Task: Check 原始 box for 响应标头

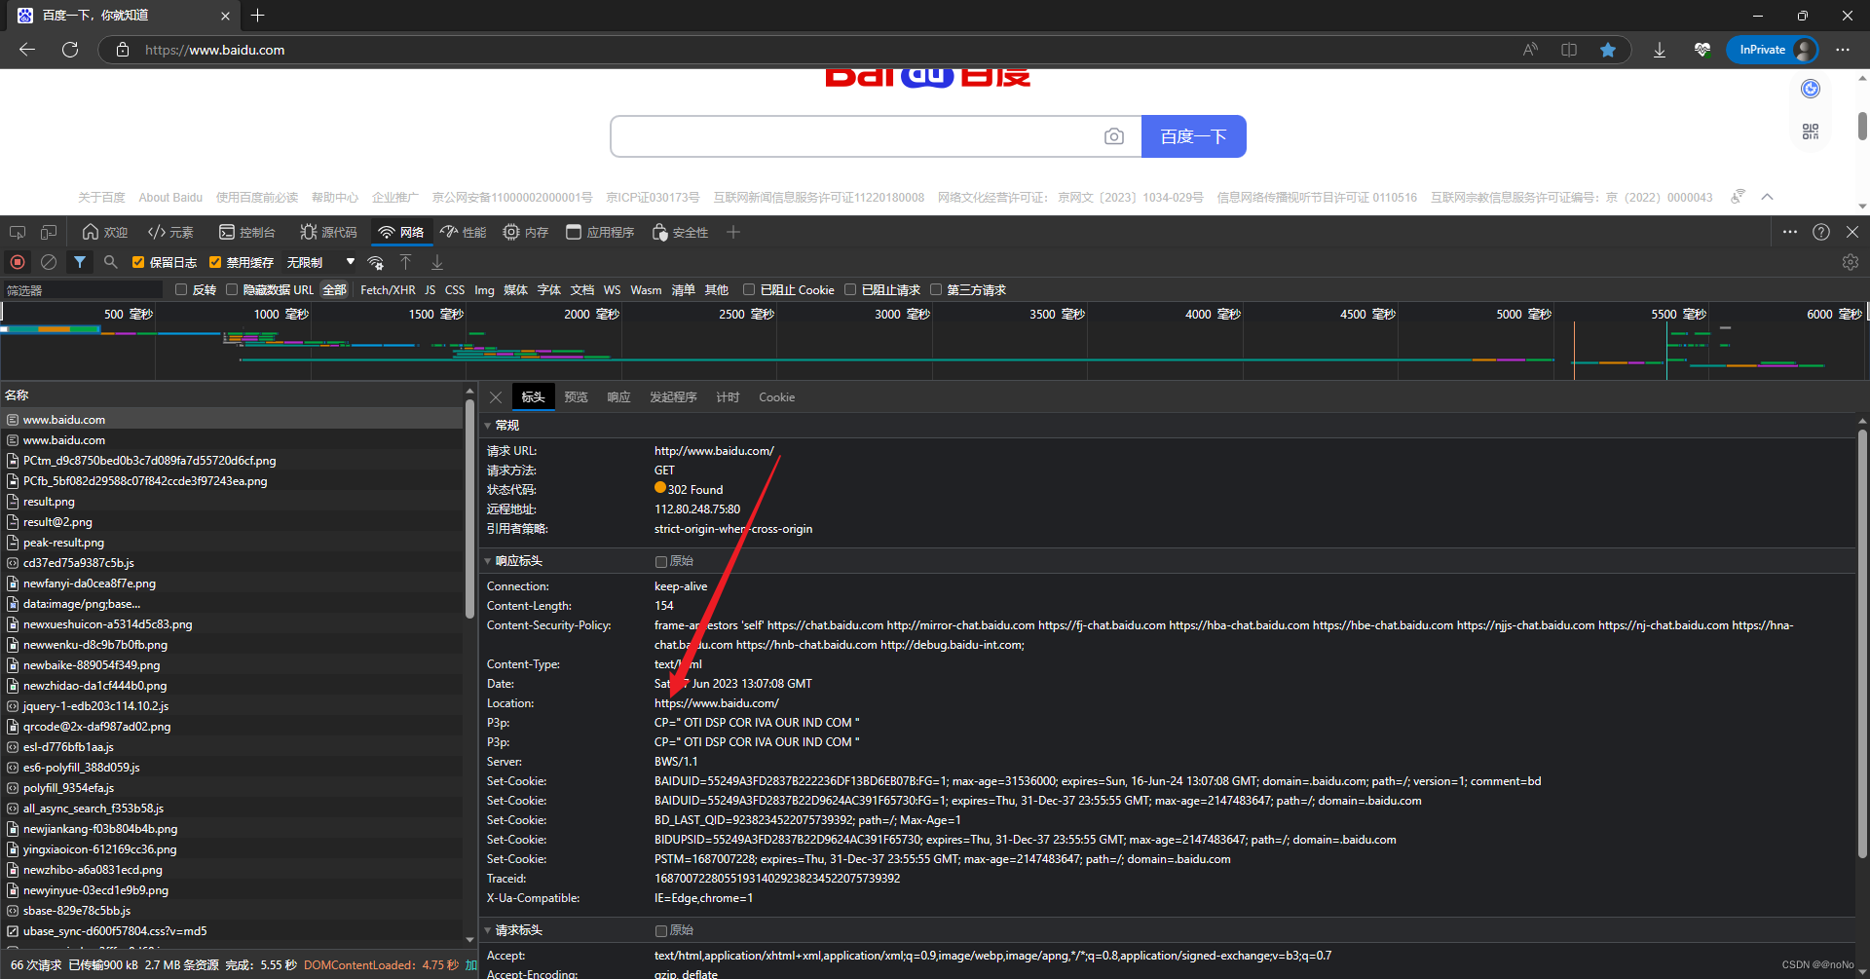Action: coord(661,562)
